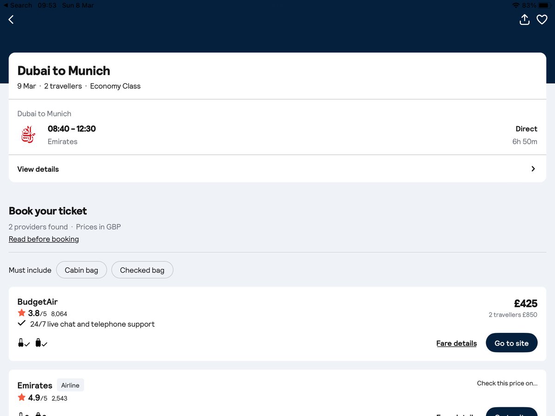Select the BudgetAir provider name
Viewport: 555px width, 416px height.
[x=37, y=302]
